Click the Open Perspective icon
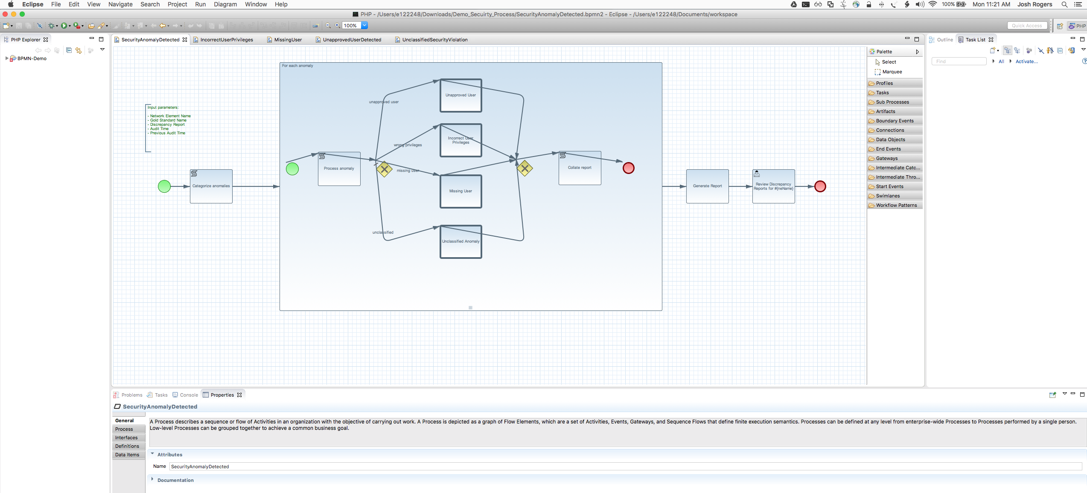The height and width of the screenshot is (493, 1087). tap(1060, 26)
